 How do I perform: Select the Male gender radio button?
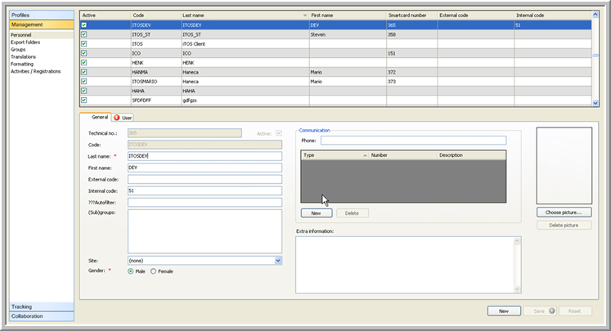[x=131, y=271]
